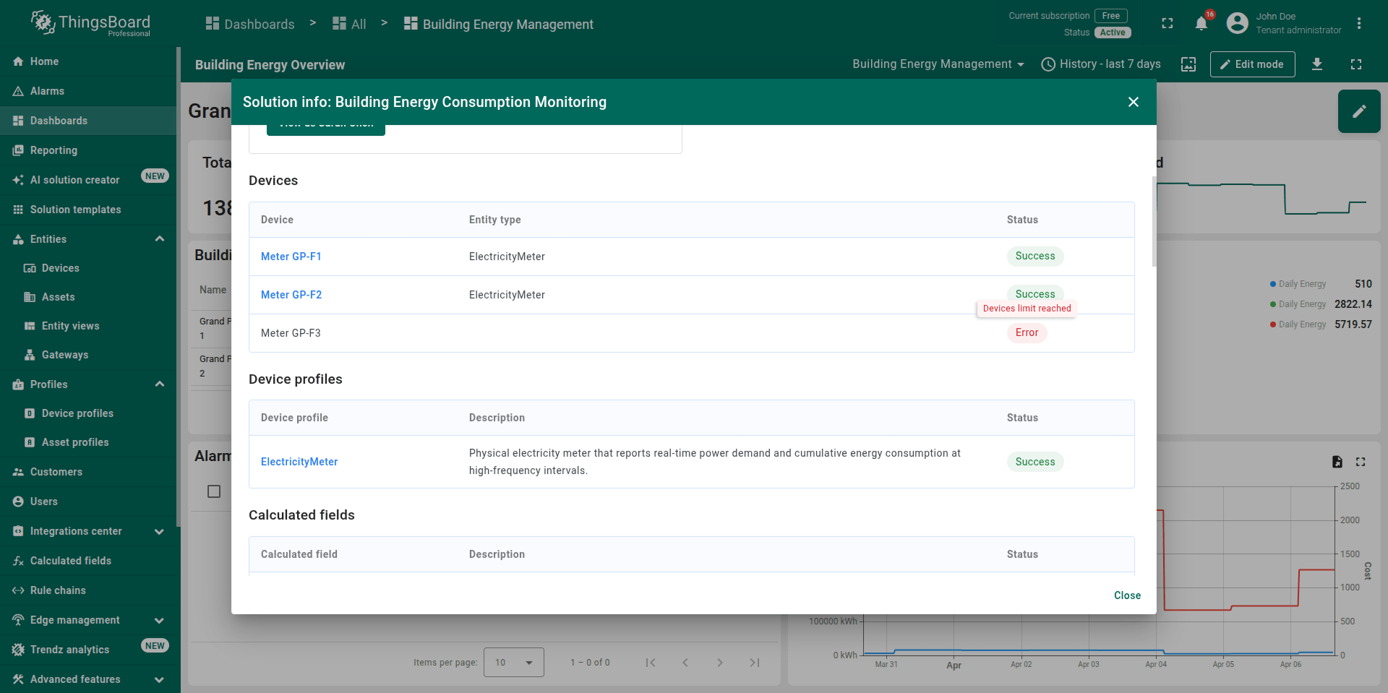
Task: Open the notifications bell icon
Action: click(x=1201, y=24)
